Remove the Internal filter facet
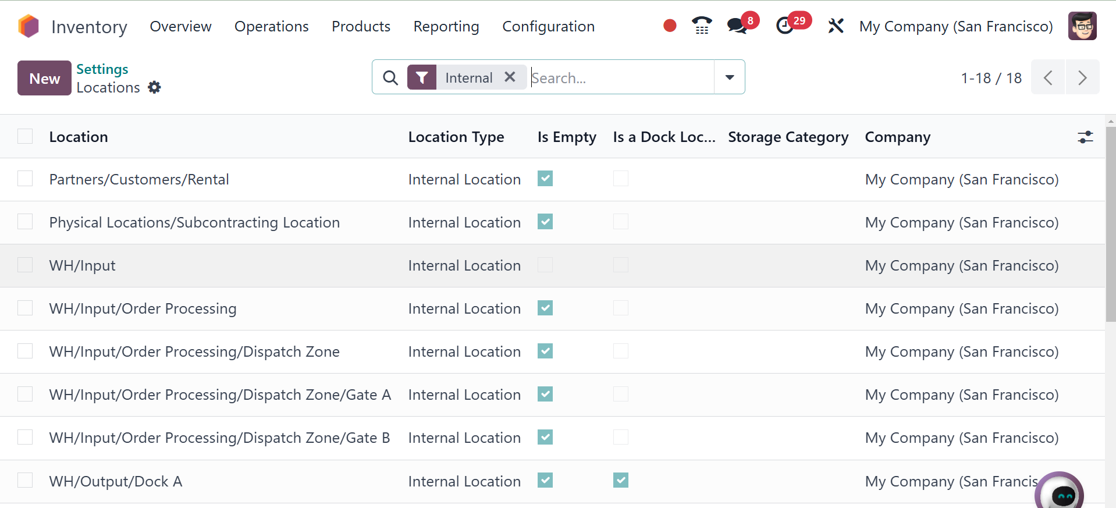This screenshot has width=1116, height=508. (x=510, y=77)
